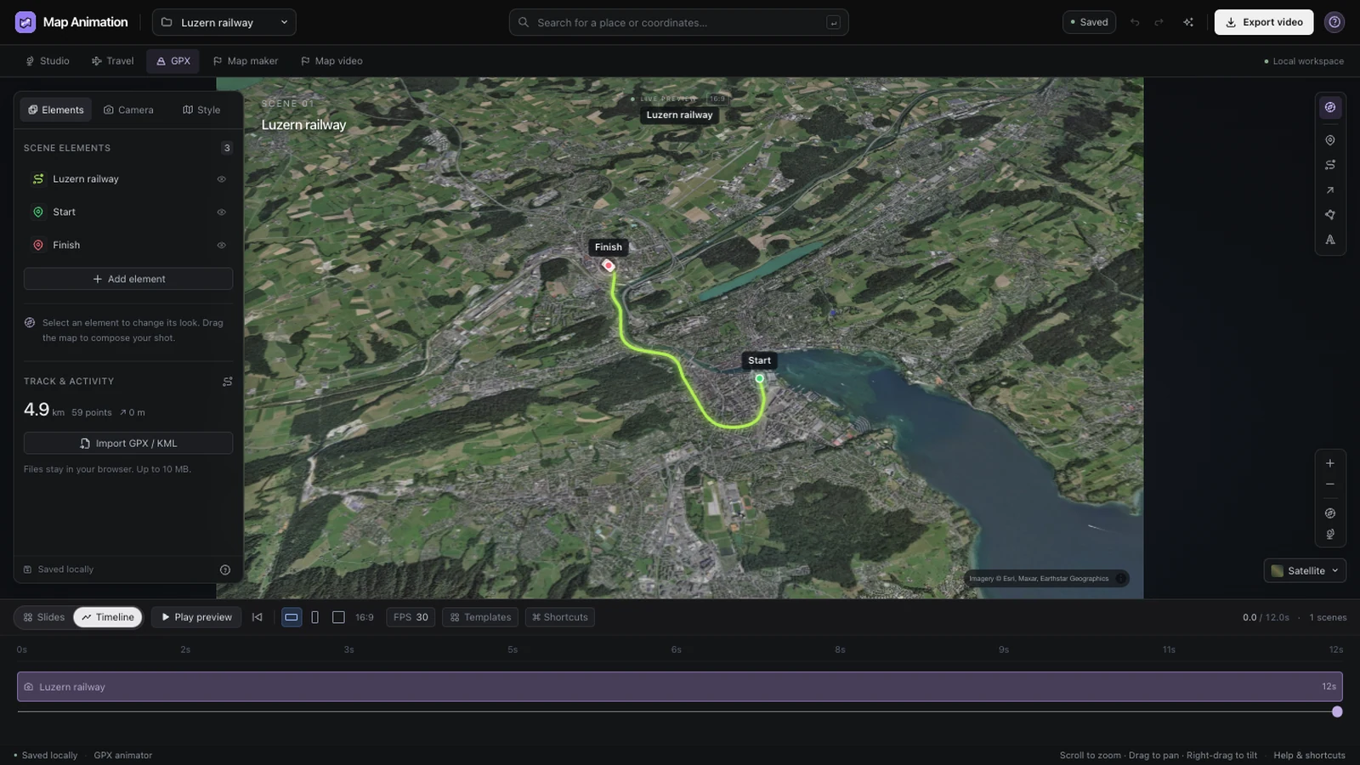Image resolution: width=1360 pixels, height=765 pixels.
Task: Select landscape aspect ratio format
Action: [x=292, y=617]
